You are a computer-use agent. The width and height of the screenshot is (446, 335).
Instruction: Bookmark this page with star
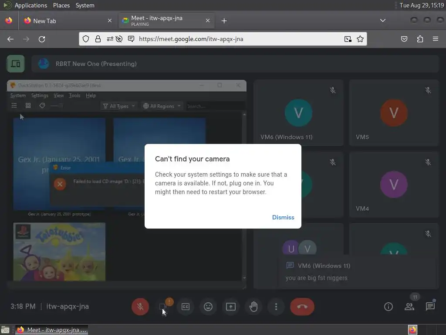tap(360, 39)
